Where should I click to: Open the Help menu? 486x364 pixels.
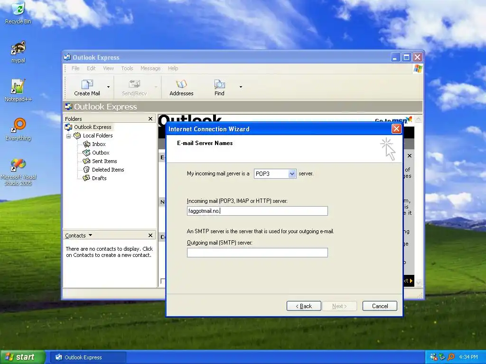[173, 68]
